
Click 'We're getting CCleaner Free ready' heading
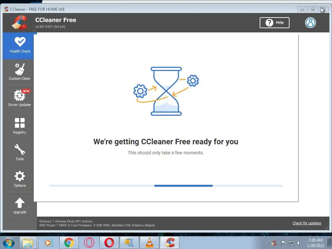pos(166,142)
